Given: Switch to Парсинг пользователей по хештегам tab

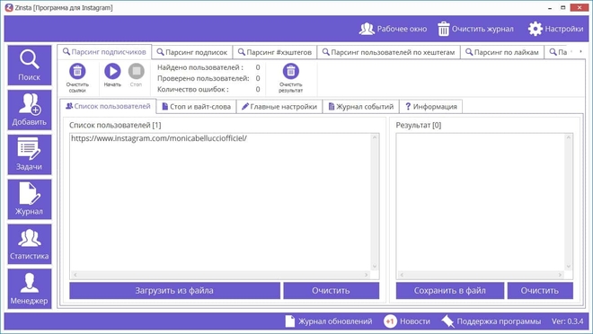Looking at the screenshot, I should coord(388,52).
